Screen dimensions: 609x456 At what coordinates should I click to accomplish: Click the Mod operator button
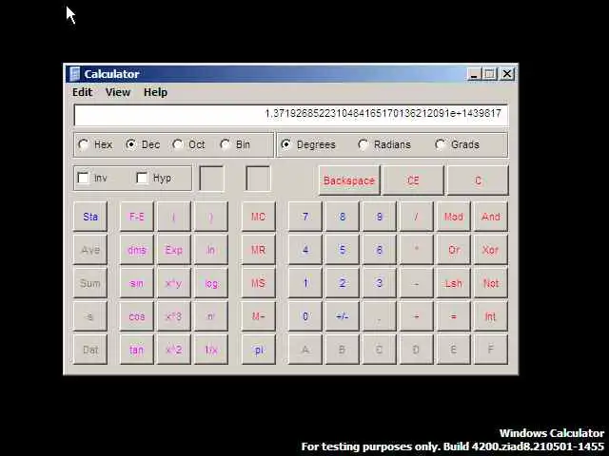click(x=453, y=217)
